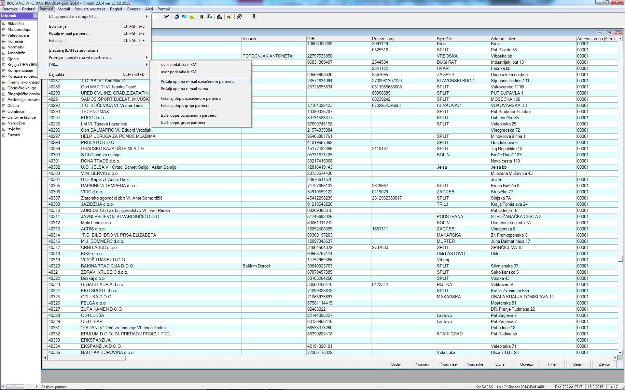
Task: Close the Izbornik side panel
Action: tap(35, 16)
